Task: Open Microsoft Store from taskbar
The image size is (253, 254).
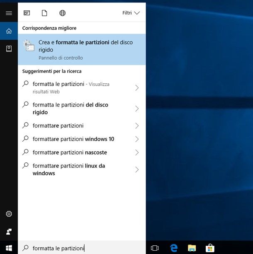Action: 210,248
